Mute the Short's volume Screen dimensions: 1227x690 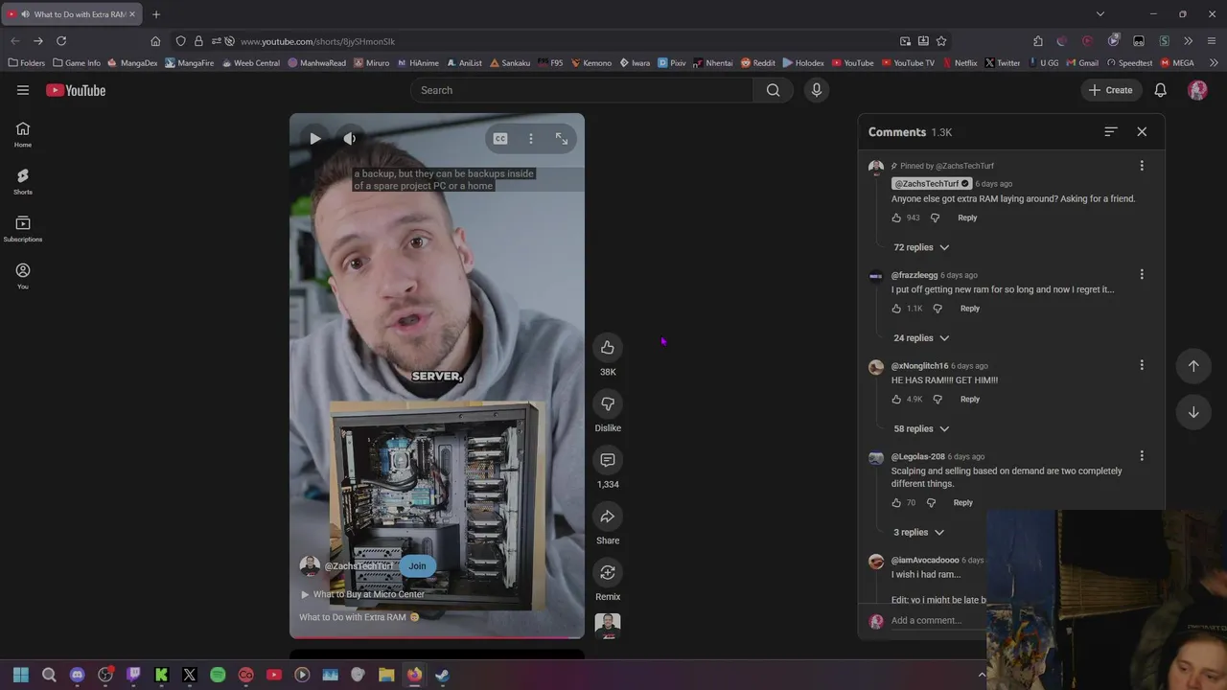(350, 139)
